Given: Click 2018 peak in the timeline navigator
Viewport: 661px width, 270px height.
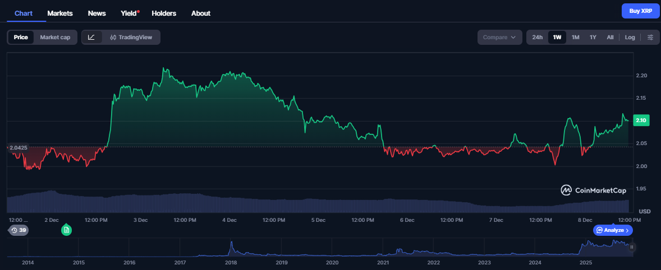Looking at the screenshot, I should click(231, 246).
